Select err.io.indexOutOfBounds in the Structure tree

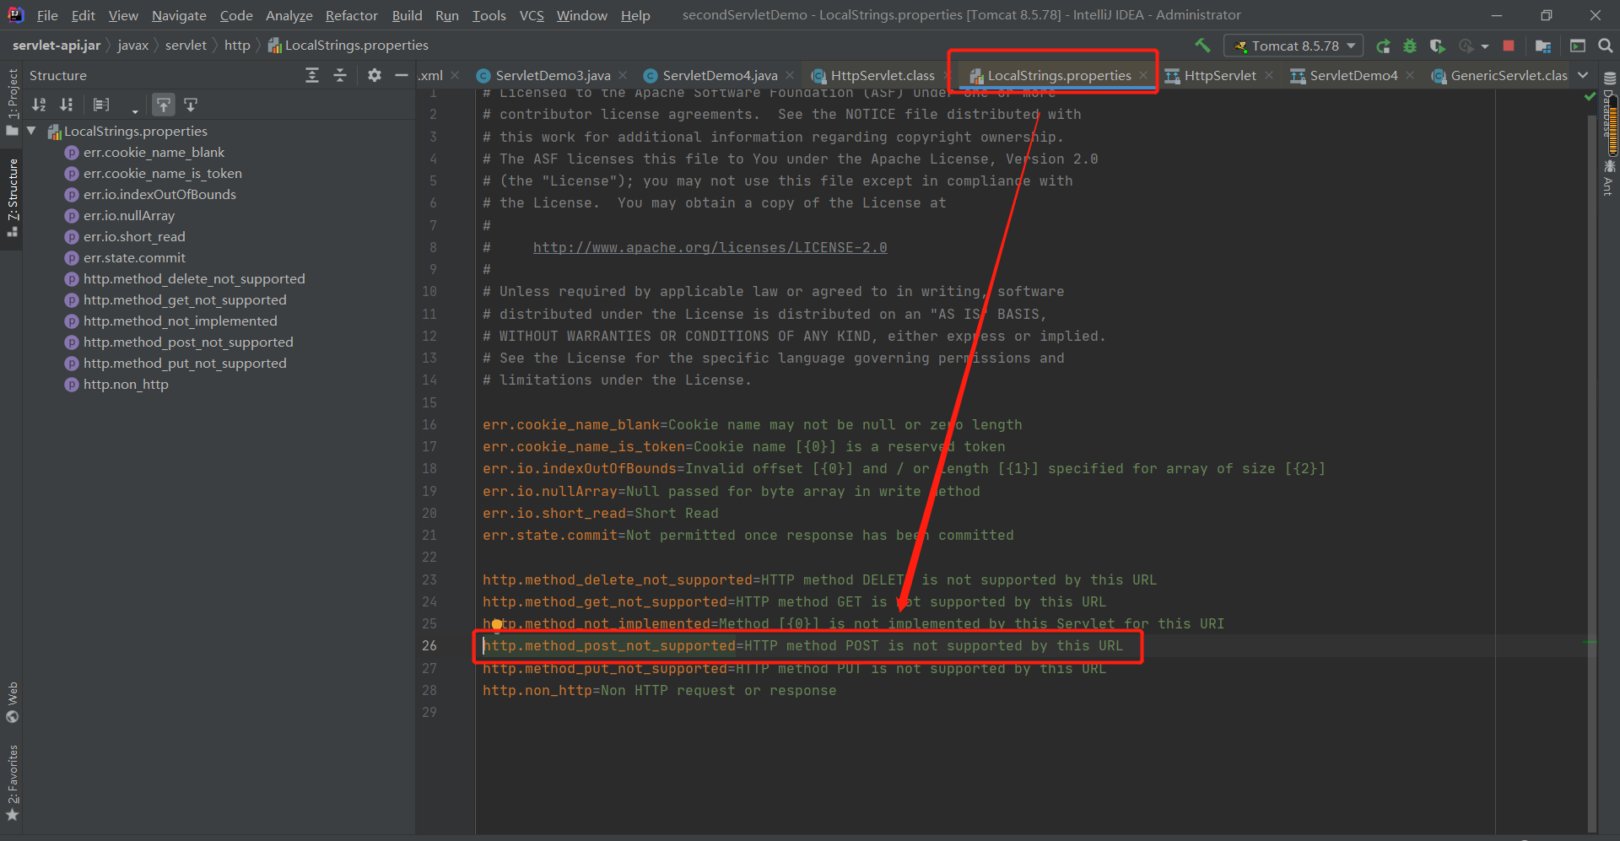tap(159, 194)
